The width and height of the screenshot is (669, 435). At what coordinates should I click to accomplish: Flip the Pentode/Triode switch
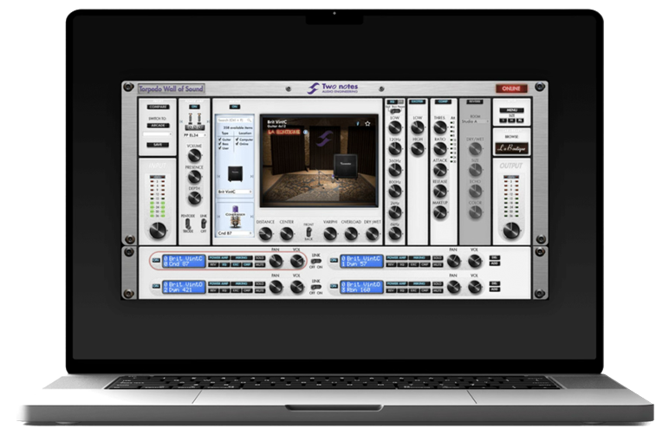(x=188, y=224)
